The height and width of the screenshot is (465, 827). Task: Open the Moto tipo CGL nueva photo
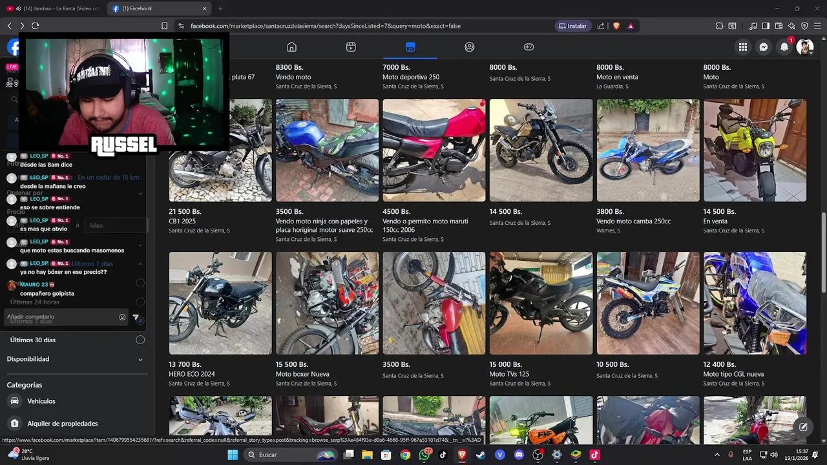(x=755, y=303)
